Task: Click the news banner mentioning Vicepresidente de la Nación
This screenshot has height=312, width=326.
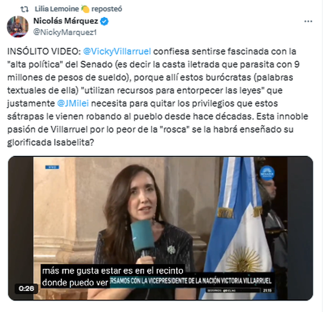Action: point(191,281)
